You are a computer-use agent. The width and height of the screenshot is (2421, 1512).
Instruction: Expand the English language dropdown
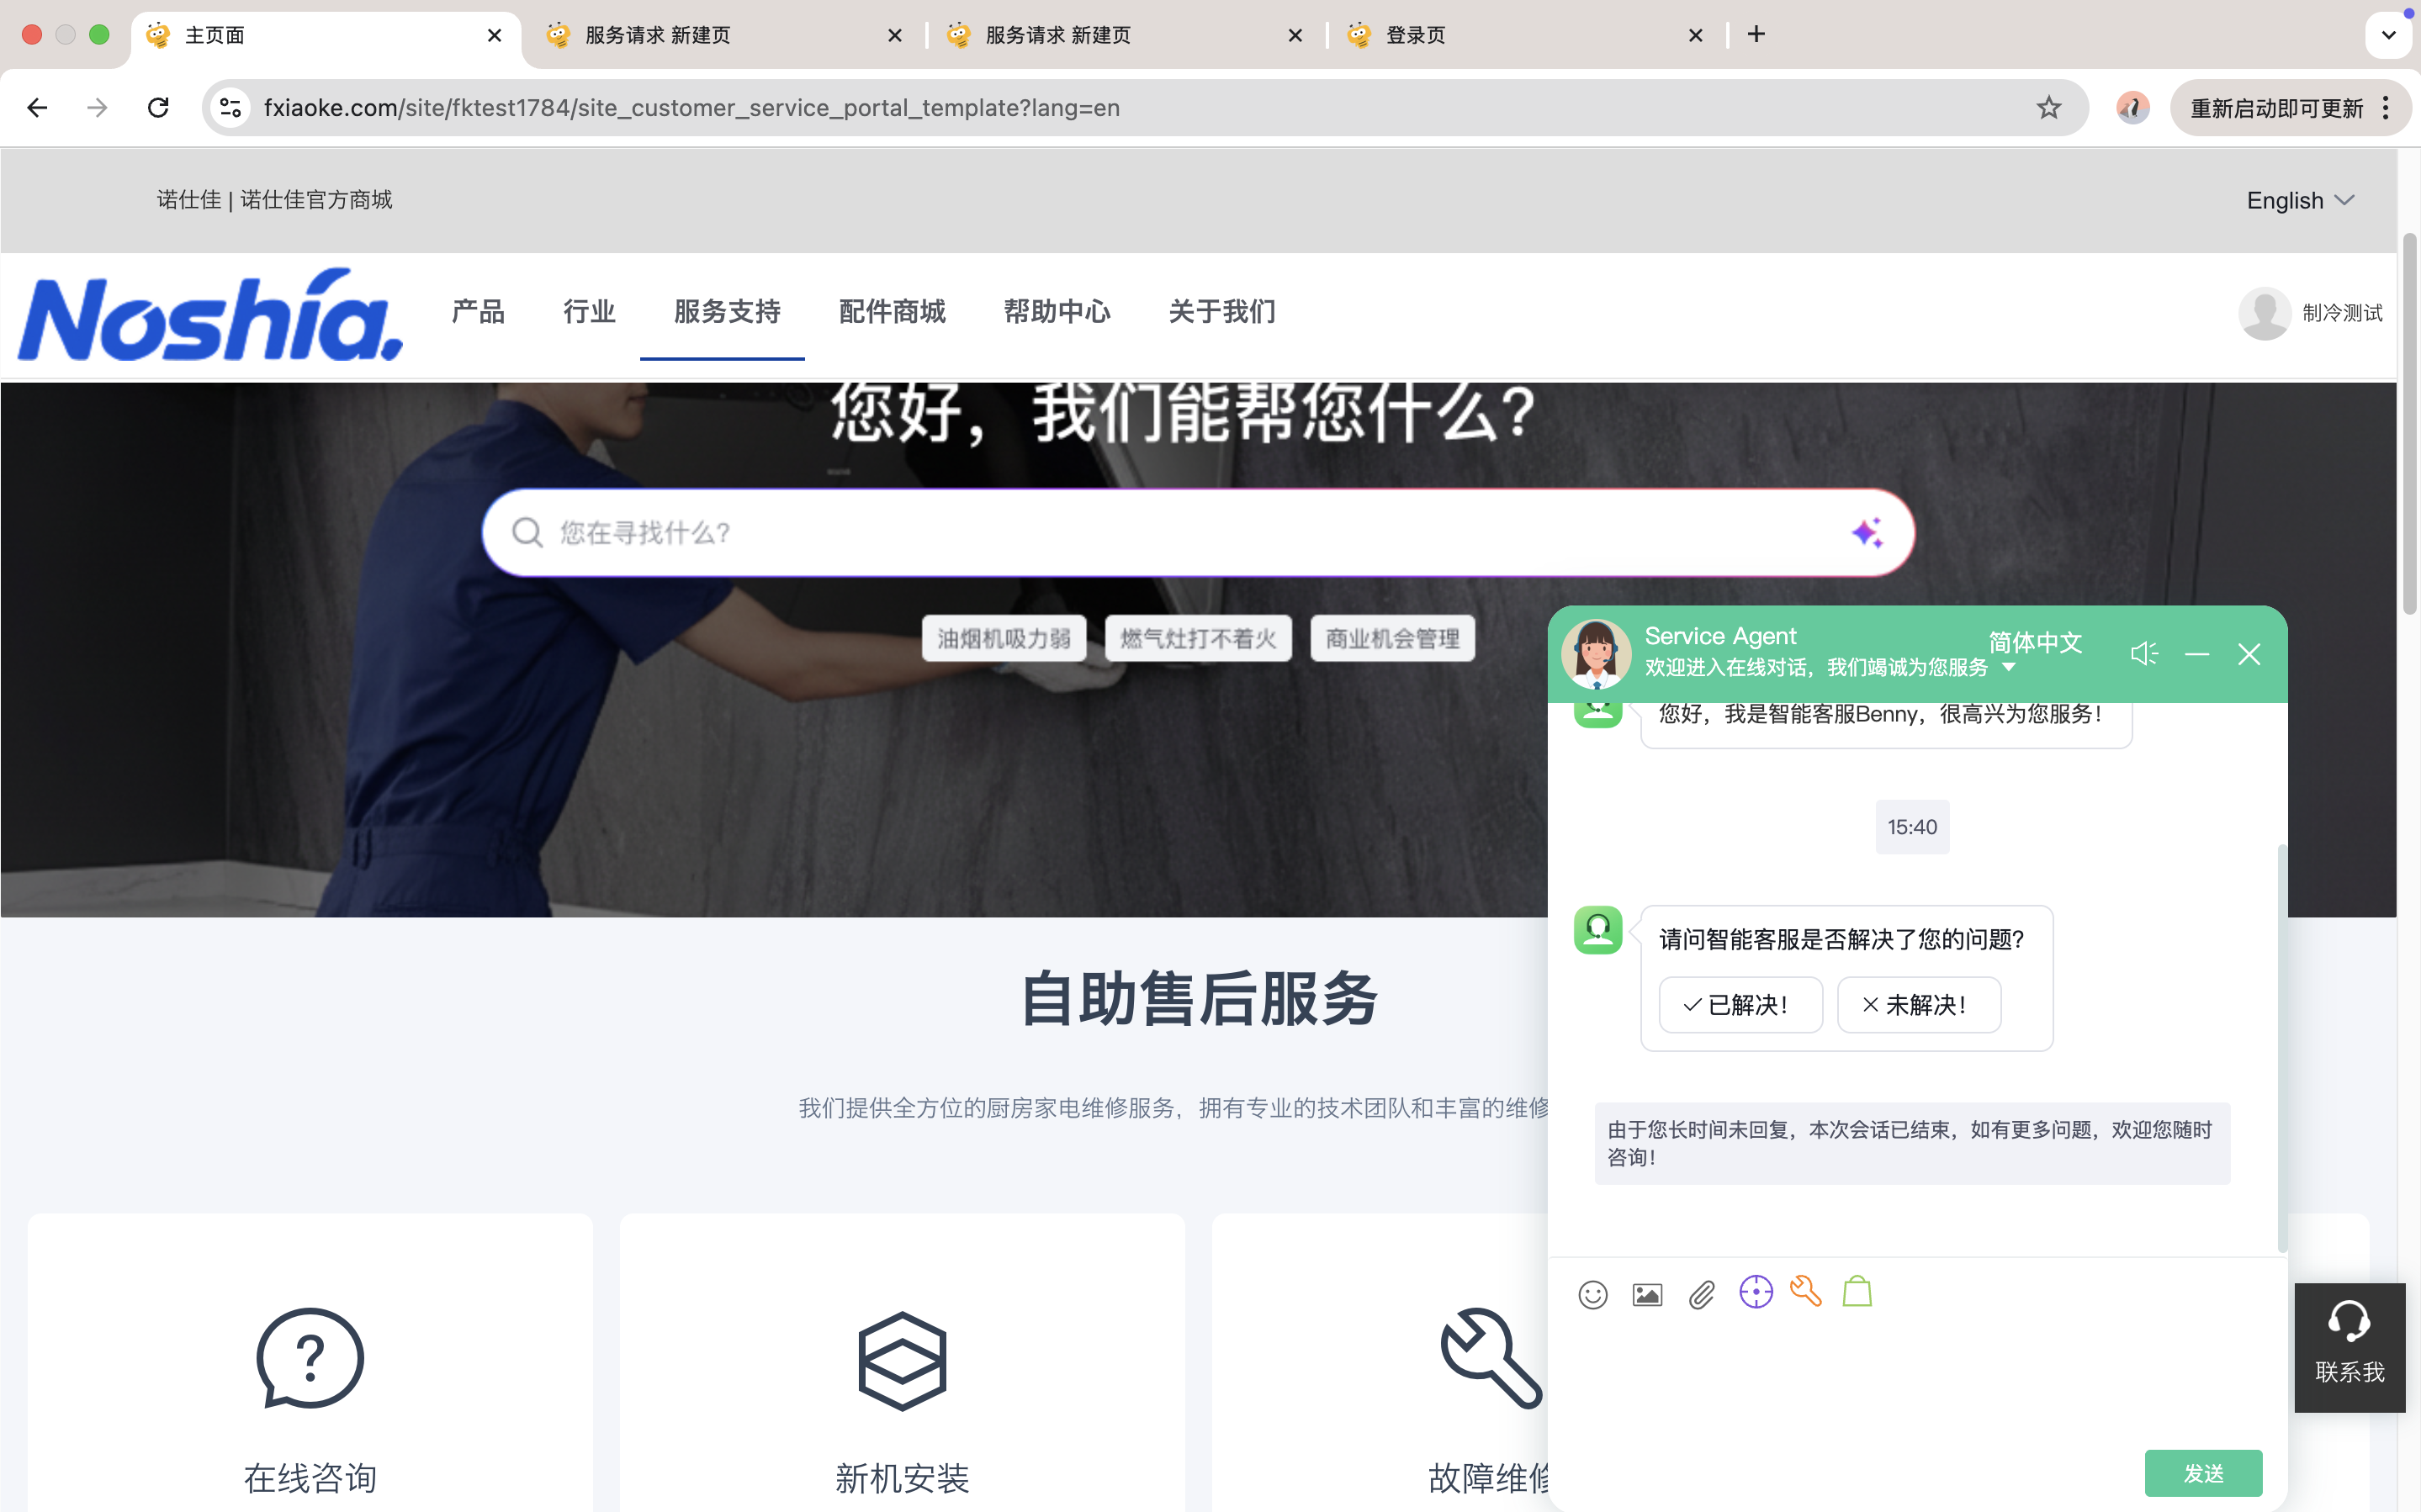pyautogui.click(x=2300, y=200)
